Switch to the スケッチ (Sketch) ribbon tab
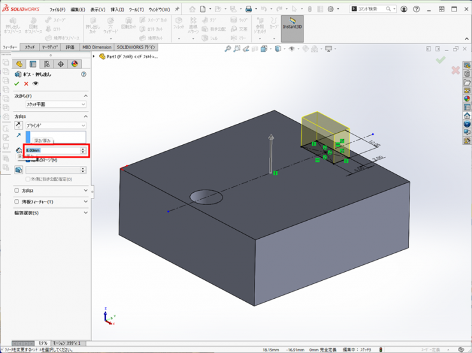The image size is (472, 353). pyautogui.click(x=29, y=47)
